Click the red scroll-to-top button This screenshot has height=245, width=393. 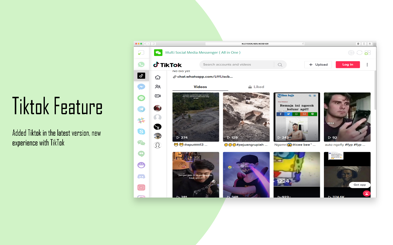(367, 194)
